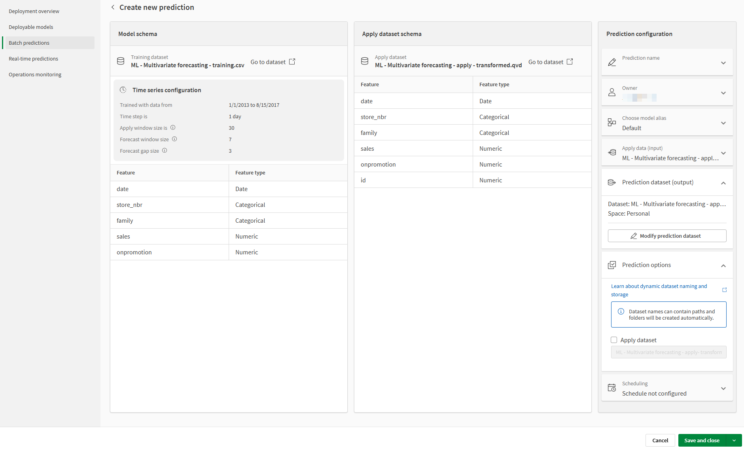Click the Owner person icon
The image size is (744, 449).
[x=612, y=92]
